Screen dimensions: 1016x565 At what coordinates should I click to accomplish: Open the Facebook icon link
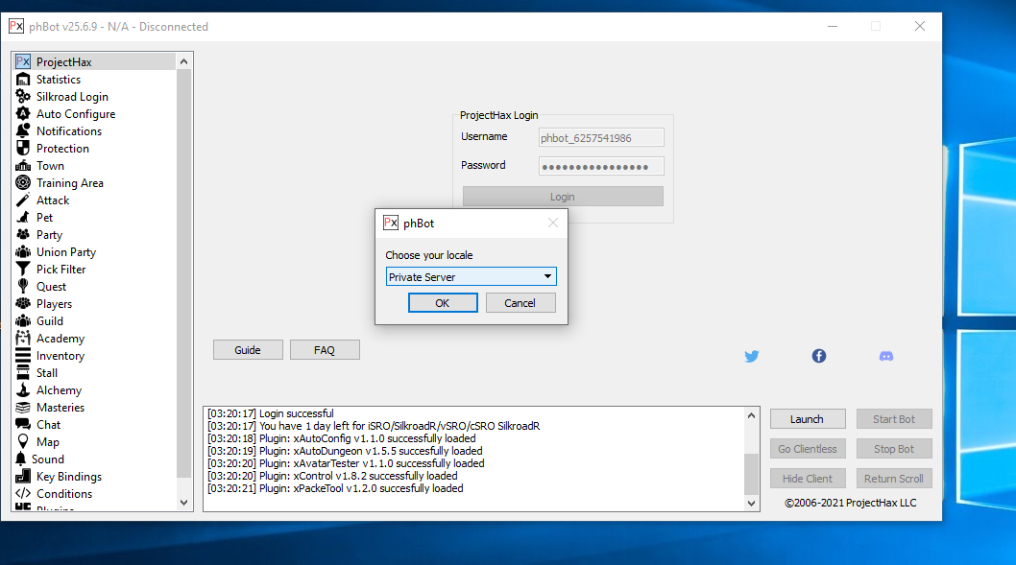tap(819, 356)
